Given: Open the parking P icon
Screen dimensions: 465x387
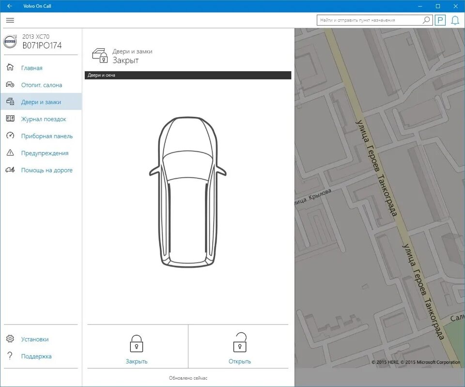Looking at the screenshot, I should tap(440, 20).
